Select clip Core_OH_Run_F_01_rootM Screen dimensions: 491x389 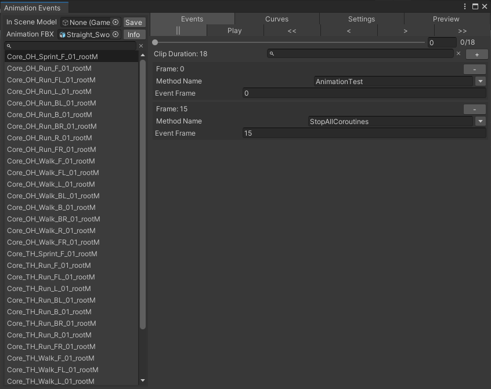[71, 68]
